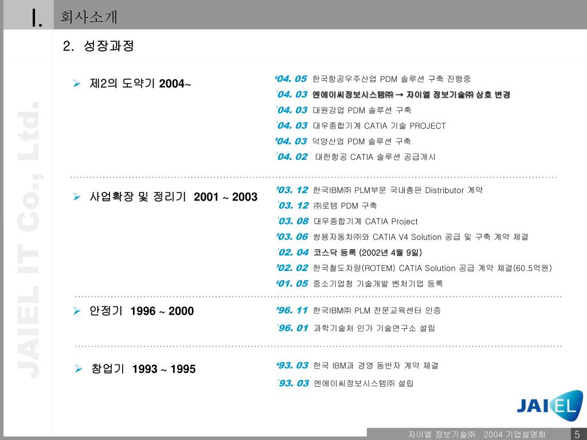Click entry 한국IBM㈜ PLM부문 국내총판 Distributor 계약
The width and height of the screenshot is (587, 440).
398,190
